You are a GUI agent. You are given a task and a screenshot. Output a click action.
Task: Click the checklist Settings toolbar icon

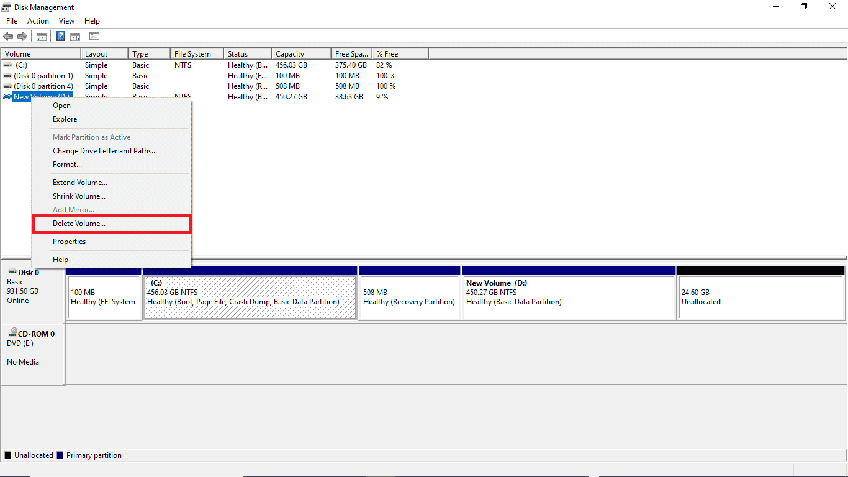tap(94, 36)
